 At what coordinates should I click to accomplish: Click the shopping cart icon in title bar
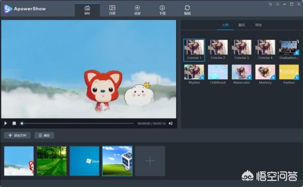click(x=270, y=4)
